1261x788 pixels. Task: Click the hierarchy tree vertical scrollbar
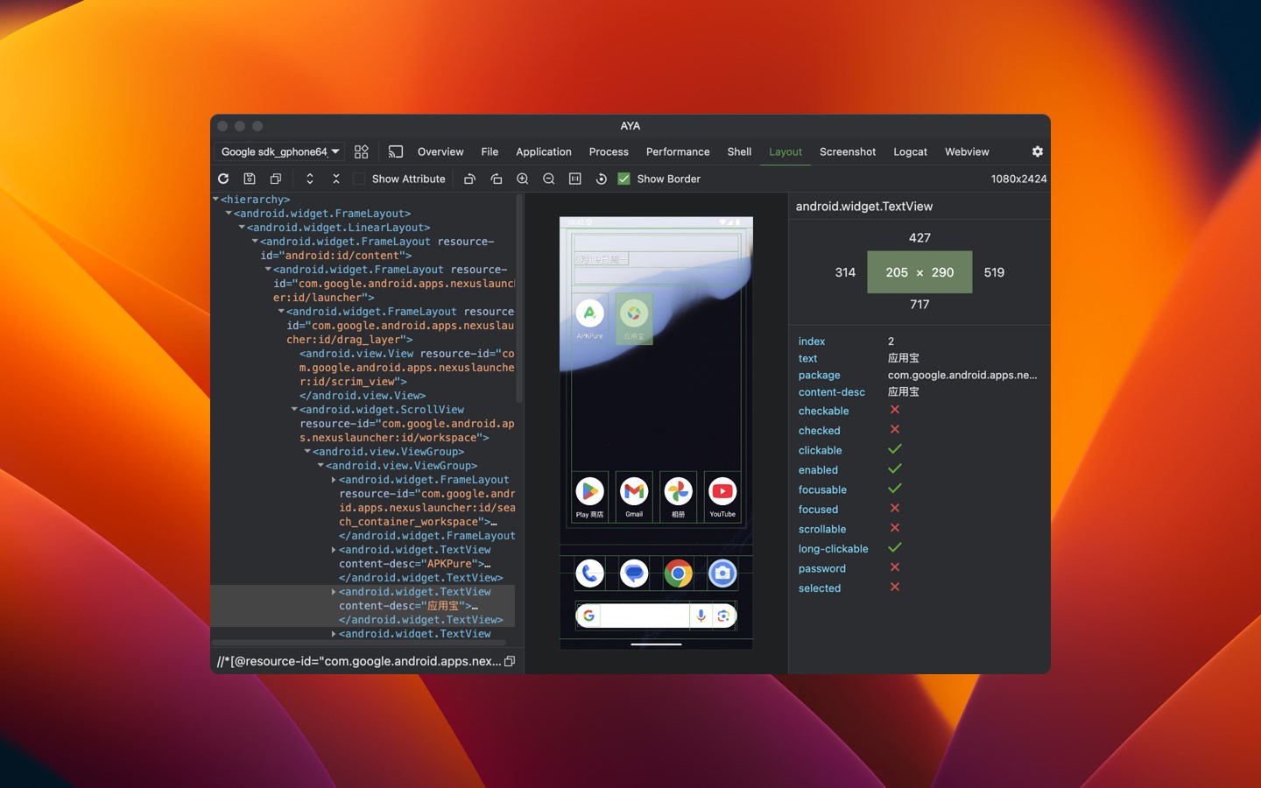click(519, 298)
